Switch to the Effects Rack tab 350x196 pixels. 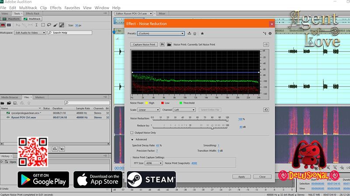[x=32, y=14]
